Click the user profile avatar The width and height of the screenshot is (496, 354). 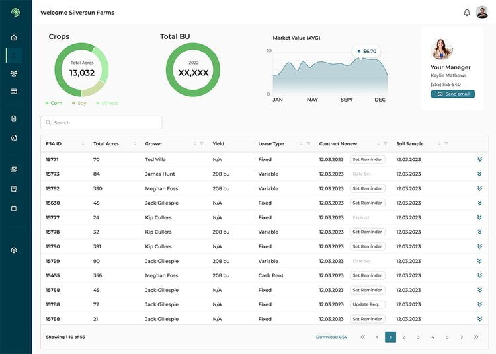[x=481, y=13]
